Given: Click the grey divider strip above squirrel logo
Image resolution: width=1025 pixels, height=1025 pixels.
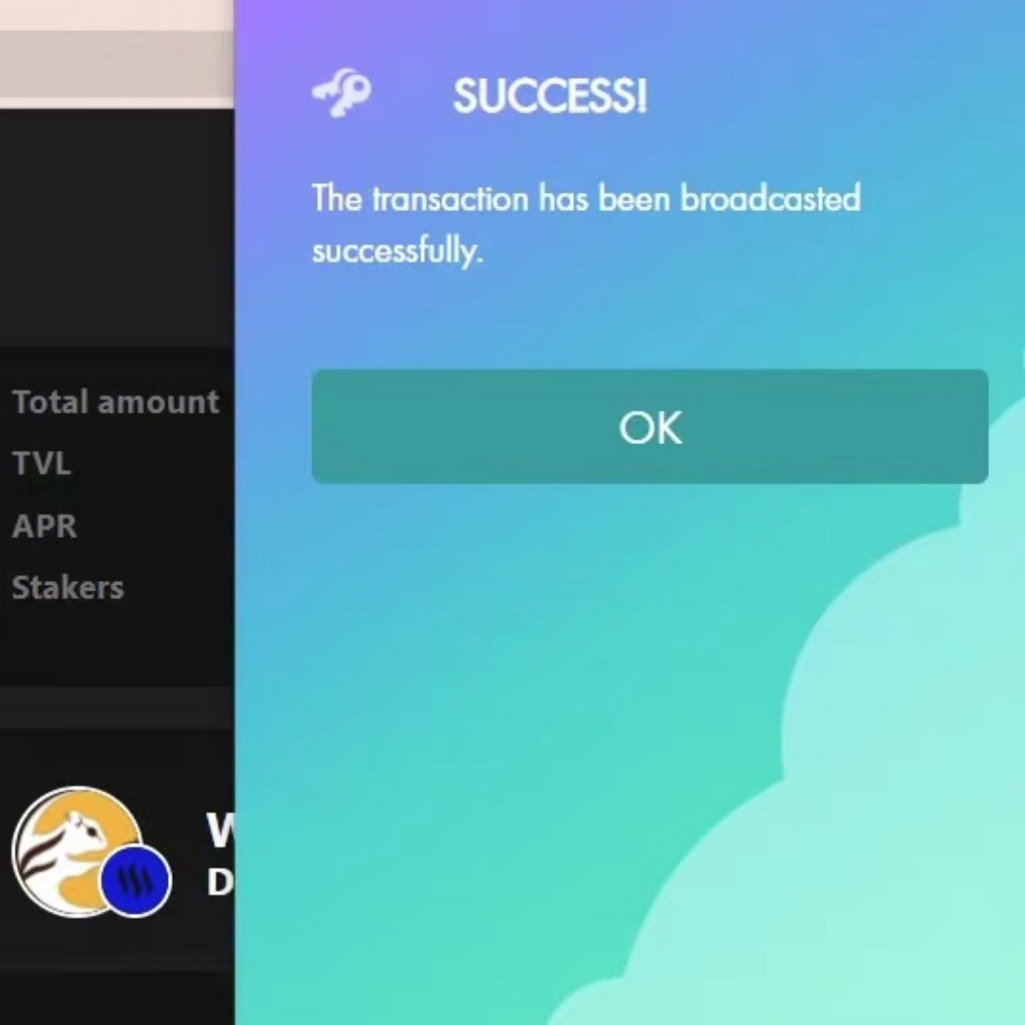Looking at the screenshot, I should coord(117,707).
